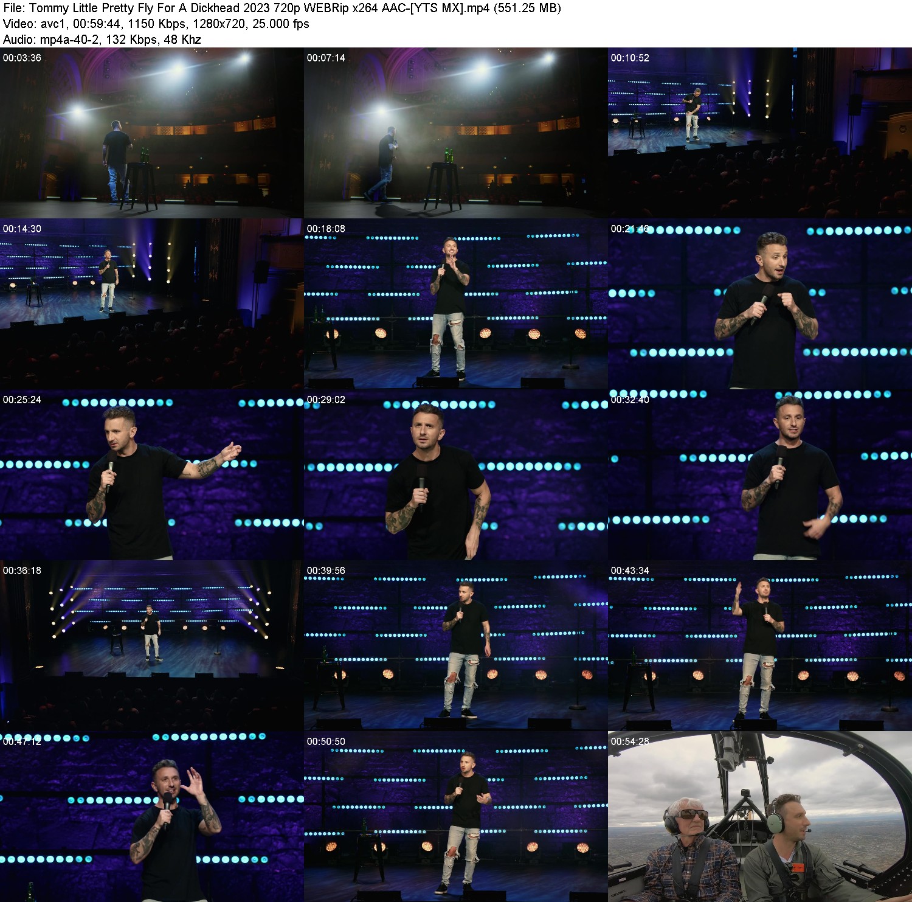This screenshot has width=912, height=902.
Task: Click the frame captured at 00:32:40
Action: pos(760,475)
